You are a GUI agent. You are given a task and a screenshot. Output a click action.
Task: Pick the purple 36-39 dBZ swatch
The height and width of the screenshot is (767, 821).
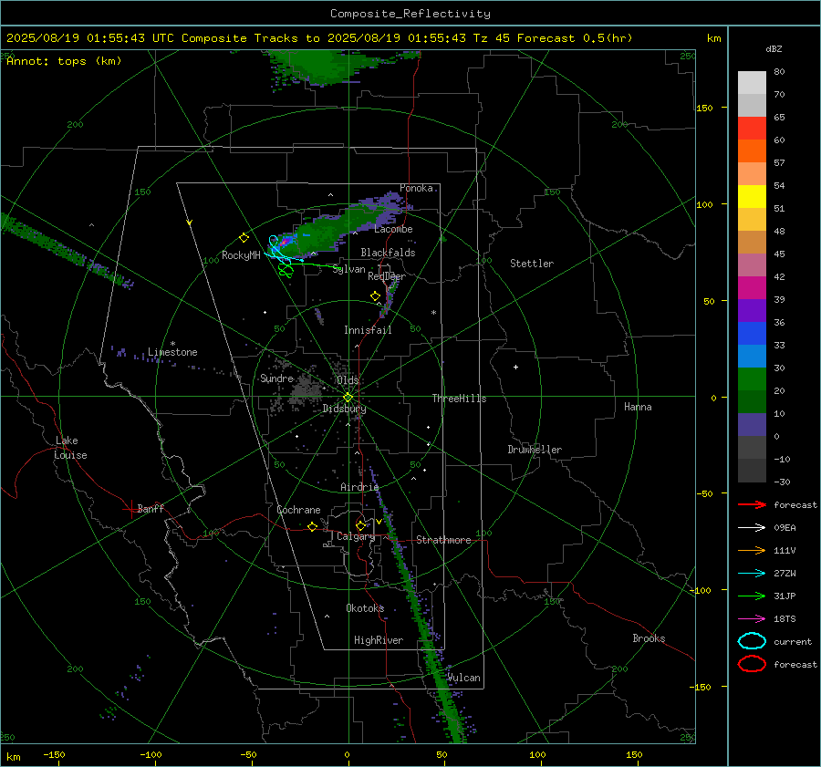point(752,311)
